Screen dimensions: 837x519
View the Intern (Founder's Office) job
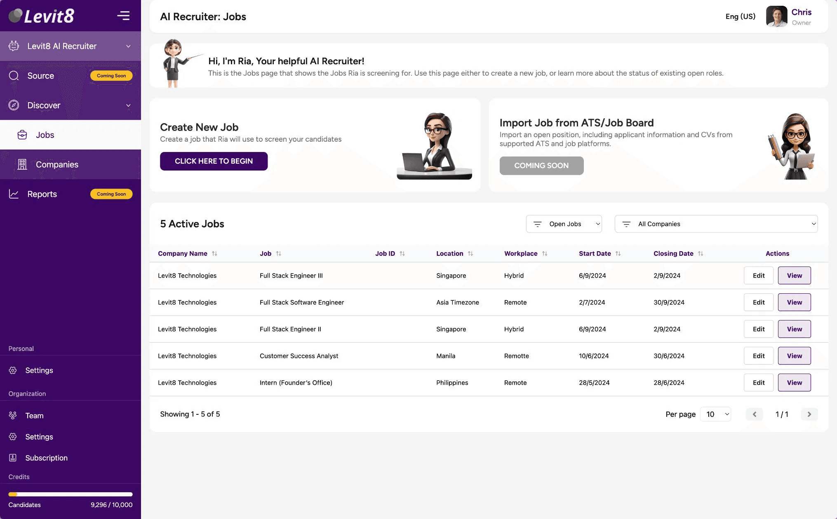tap(794, 383)
